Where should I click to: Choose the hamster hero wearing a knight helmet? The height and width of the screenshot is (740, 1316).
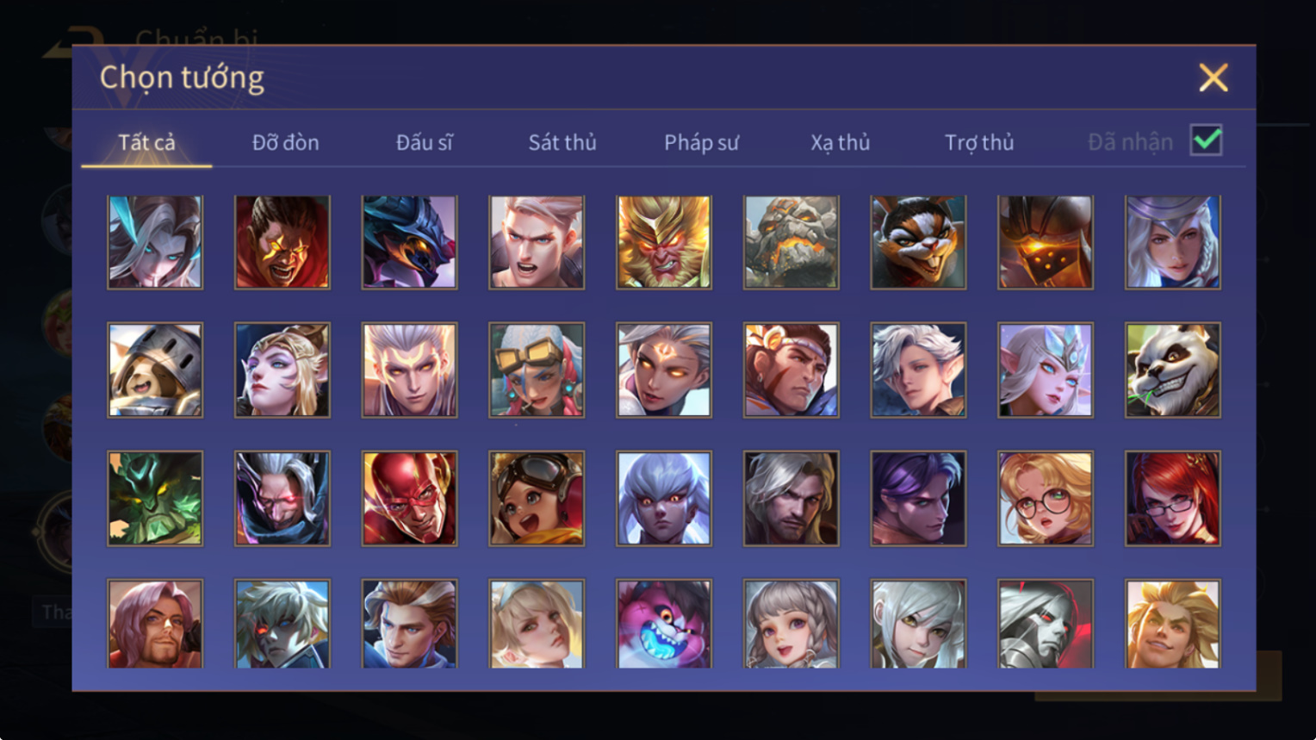pyautogui.click(x=155, y=370)
